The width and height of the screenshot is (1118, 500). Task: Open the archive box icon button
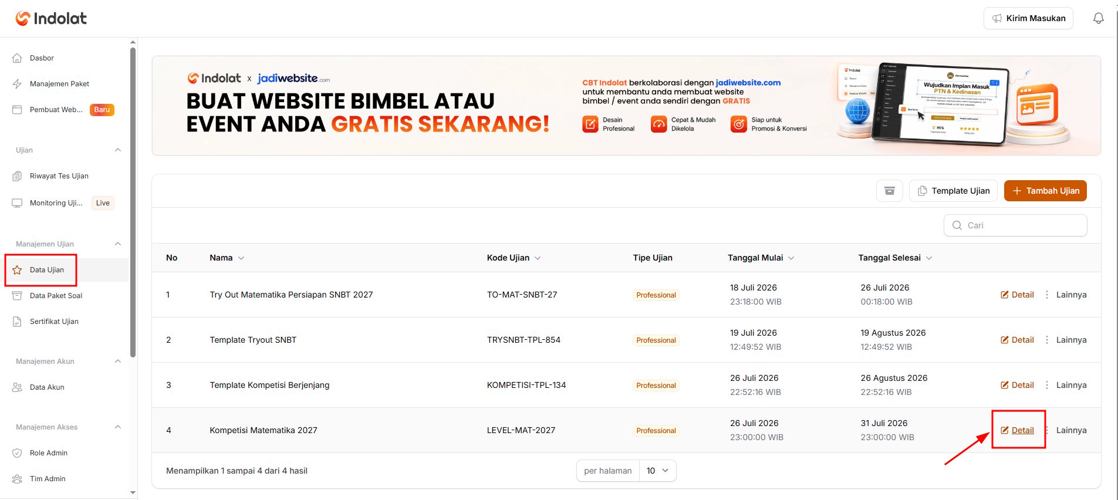click(x=890, y=191)
